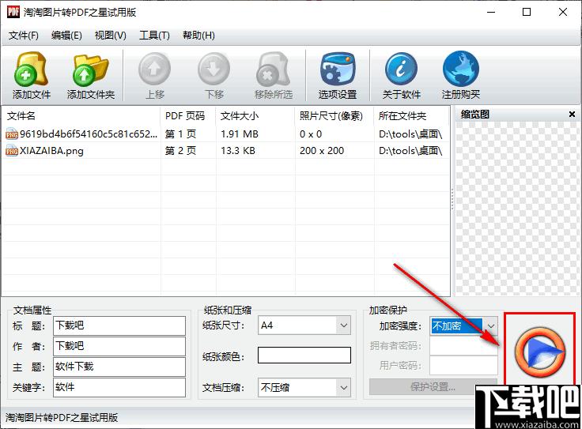The image size is (582, 429).
Task: Expand the encryption strength (加密强度) dropdown
Action: click(491, 326)
